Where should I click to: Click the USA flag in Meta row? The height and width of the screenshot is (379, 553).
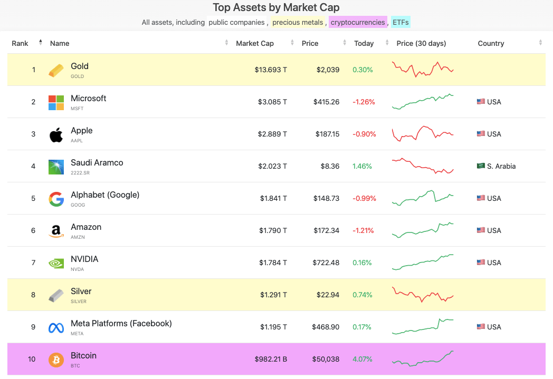(x=481, y=326)
